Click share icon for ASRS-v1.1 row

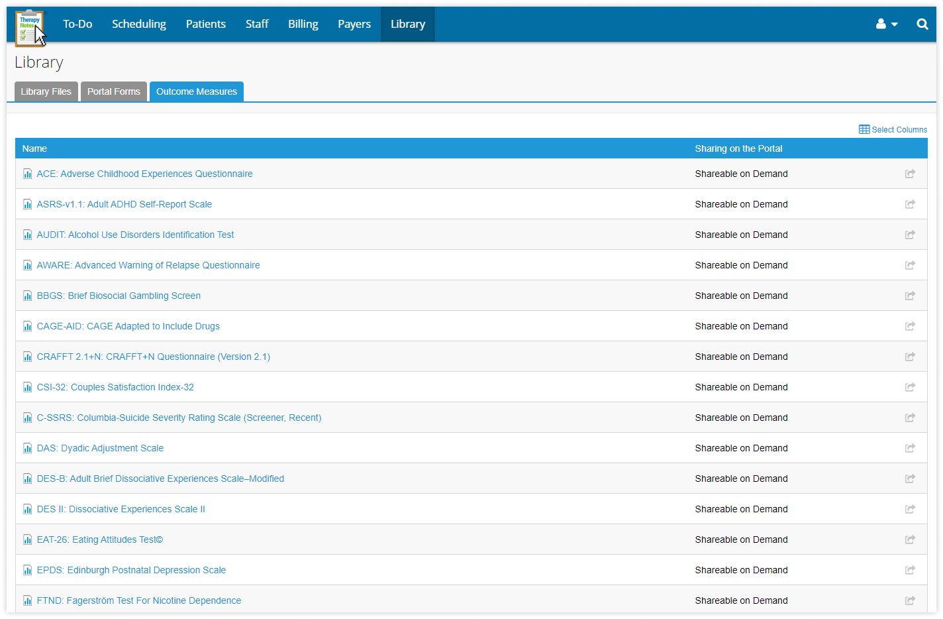click(910, 204)
